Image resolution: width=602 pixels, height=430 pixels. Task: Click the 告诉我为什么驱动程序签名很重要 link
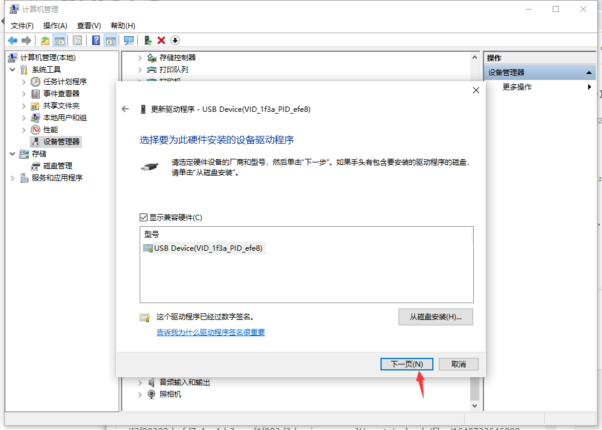[211, 332]
